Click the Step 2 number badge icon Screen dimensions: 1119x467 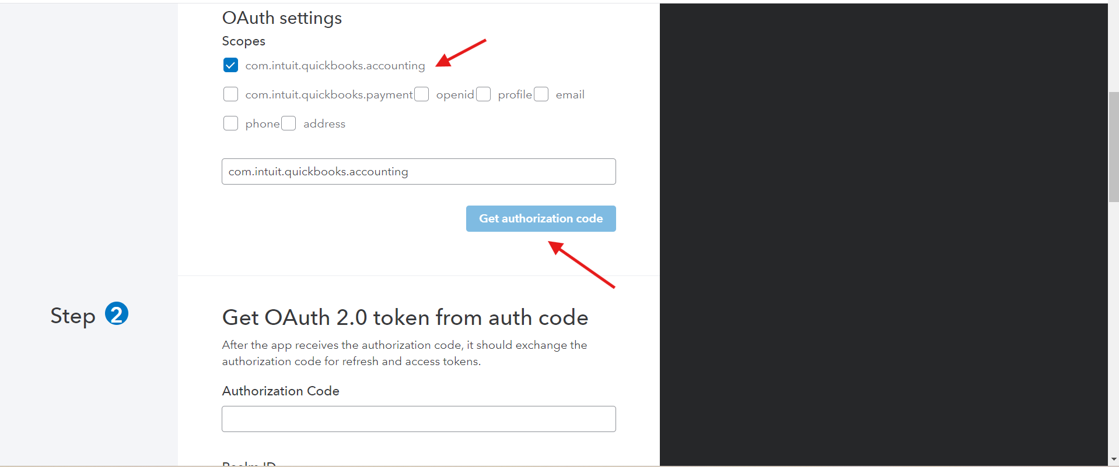tap(117, 314)
